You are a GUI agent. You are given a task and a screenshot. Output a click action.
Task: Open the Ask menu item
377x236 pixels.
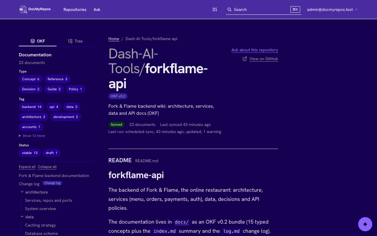click(97, 9)
